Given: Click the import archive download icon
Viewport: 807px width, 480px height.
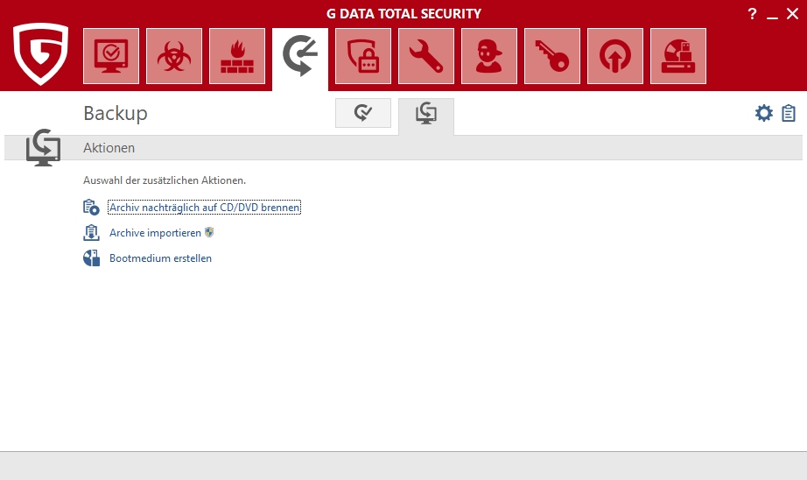Looking at the screenshot, I should point(91,233).
